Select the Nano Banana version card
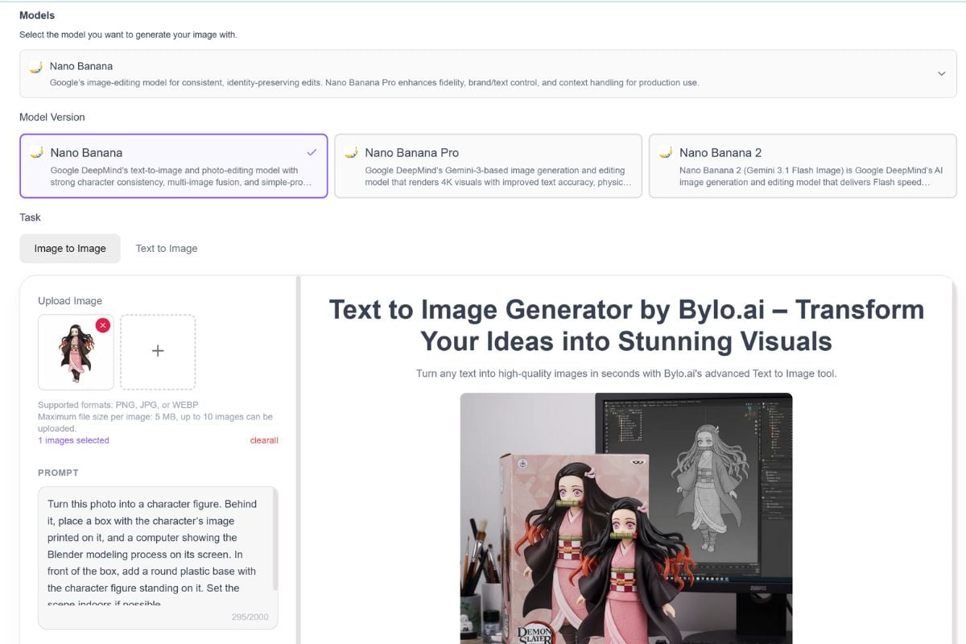Viewport: 966px width, 644px height. 174,166
